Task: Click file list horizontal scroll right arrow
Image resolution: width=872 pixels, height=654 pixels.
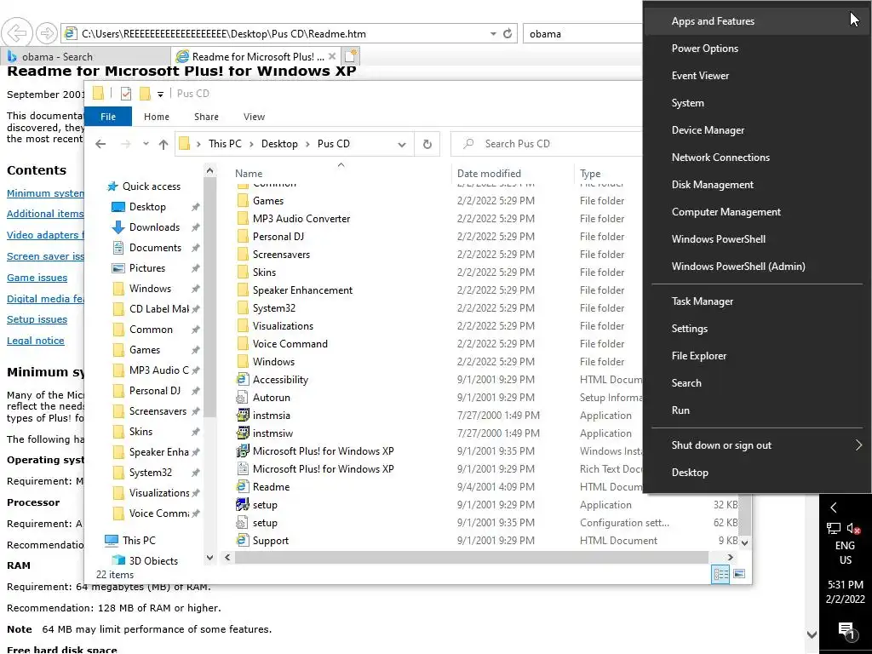Action: pyautogui.click(x=730, y=557)
